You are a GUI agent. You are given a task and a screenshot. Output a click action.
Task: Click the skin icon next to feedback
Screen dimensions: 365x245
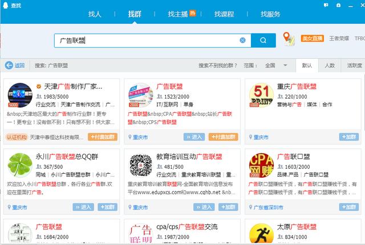[x=338, y=5]
